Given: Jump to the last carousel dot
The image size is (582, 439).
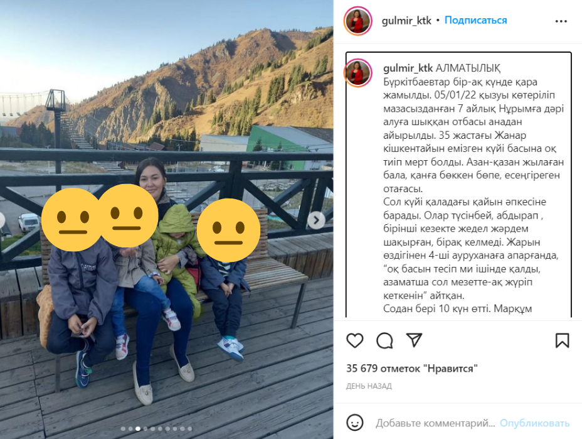Looking at the screenshot, I should point(189,428).
